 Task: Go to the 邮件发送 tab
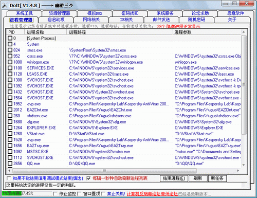(161, 20)
